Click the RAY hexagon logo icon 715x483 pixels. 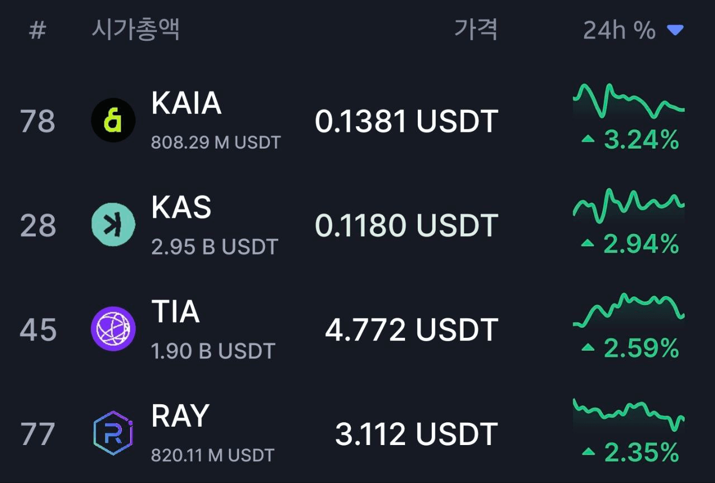pos(113,433)
